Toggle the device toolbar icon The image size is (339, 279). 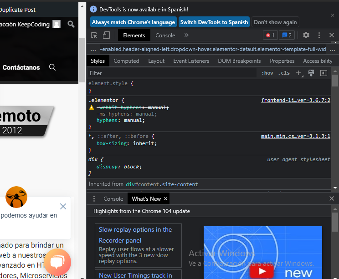tap(106, 35)
